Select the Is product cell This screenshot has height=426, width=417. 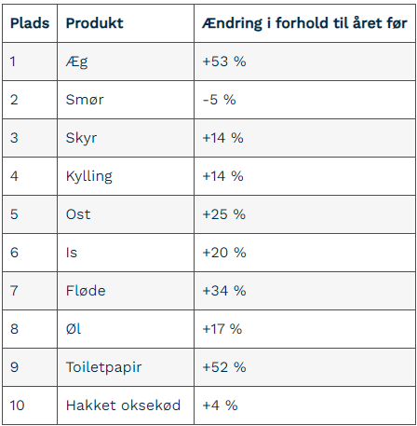click(x=126, y=253)
